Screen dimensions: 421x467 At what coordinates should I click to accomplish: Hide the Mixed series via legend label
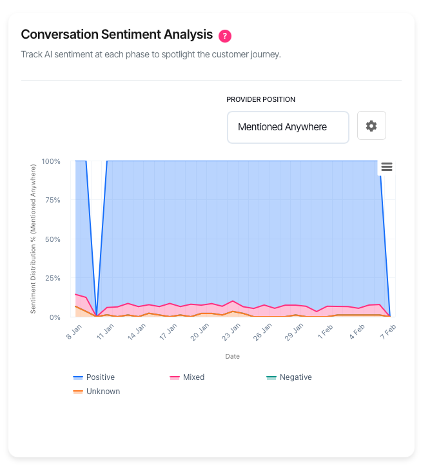[x=193, y=377]
